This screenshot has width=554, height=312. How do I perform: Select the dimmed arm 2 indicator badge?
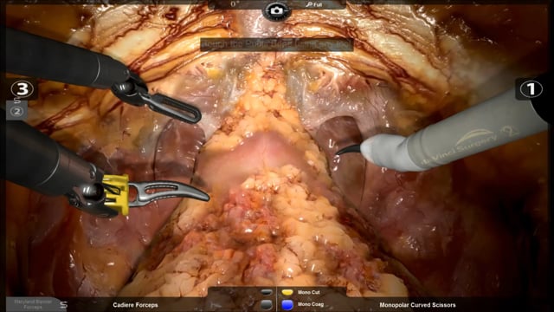16,112
